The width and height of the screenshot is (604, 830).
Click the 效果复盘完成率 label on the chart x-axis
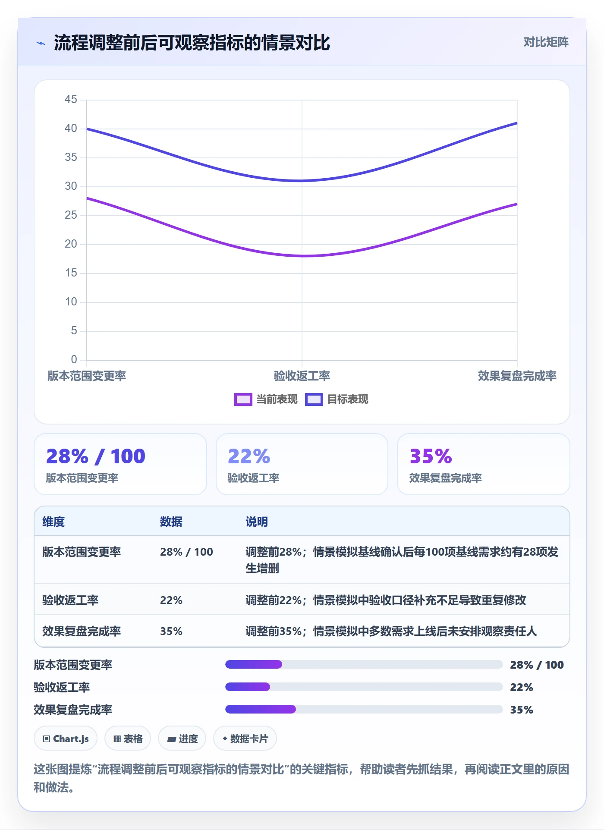pyautogui.click(x=517, y=376)
